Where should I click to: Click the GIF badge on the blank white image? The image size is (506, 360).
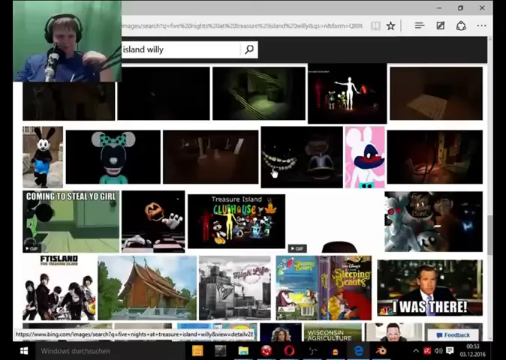(x=297, y=248)
